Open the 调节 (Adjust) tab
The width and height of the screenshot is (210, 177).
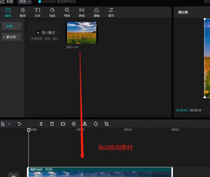click(111, 13)
